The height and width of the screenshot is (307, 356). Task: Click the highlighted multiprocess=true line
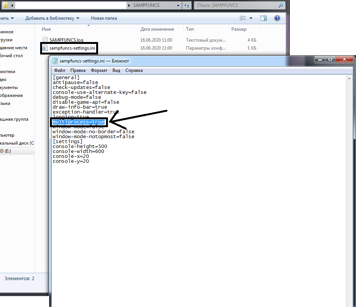point(78,122)
